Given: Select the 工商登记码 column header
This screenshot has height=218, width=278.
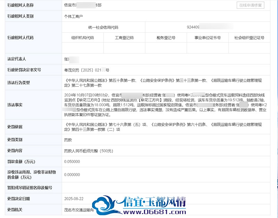Looking at the screenshot, I should 124,38.
